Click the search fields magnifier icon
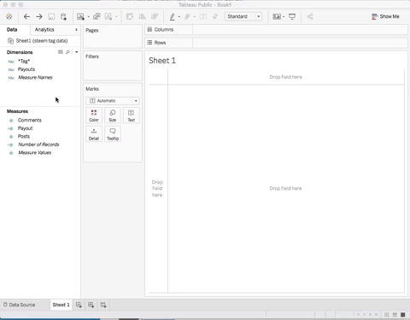This screenshot has width=410, height=320. click(x=67, y=52)
